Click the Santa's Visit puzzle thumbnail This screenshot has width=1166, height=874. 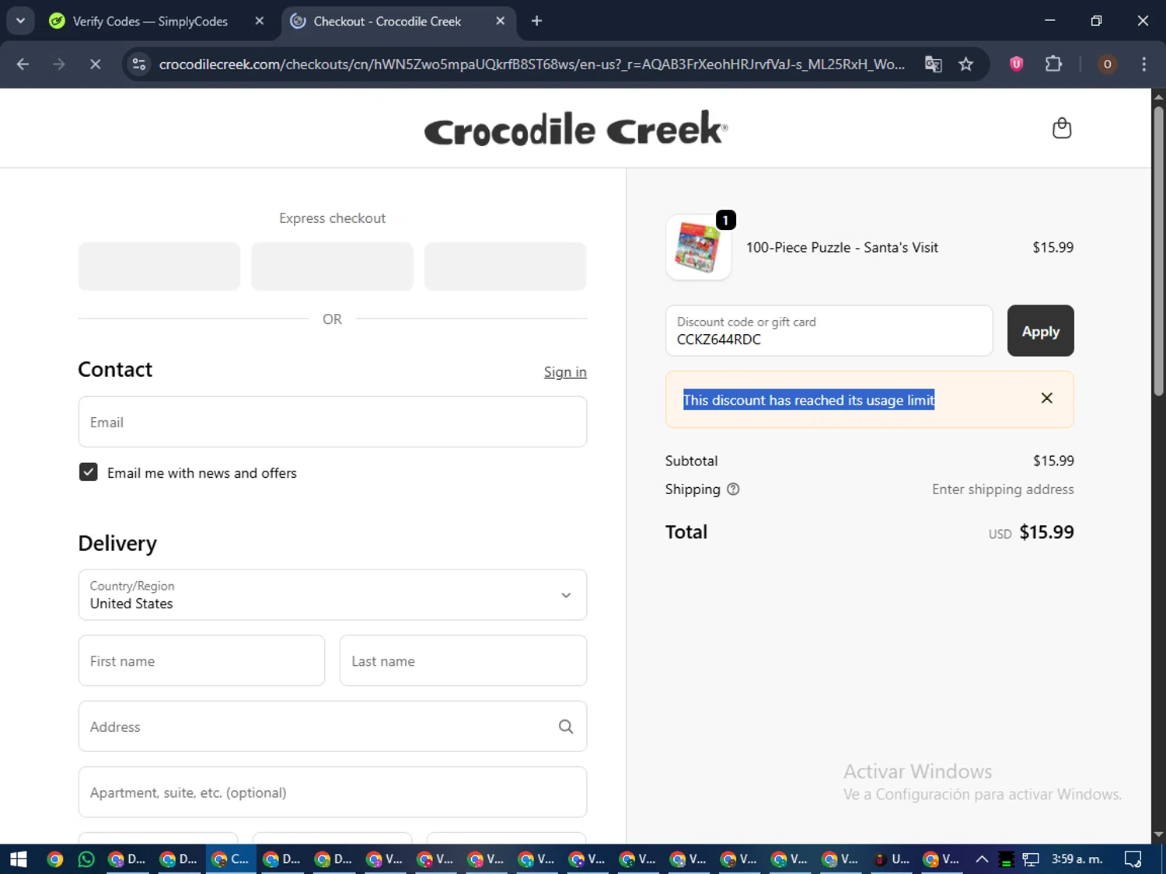698,248
